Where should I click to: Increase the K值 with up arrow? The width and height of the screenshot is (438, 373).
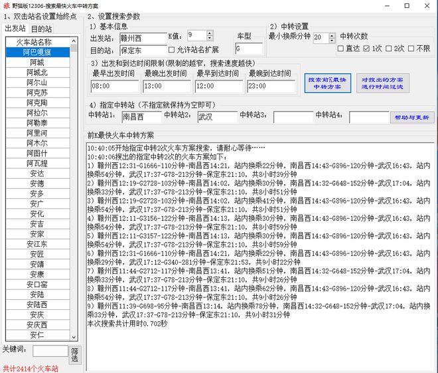click(x=210, y=33)
